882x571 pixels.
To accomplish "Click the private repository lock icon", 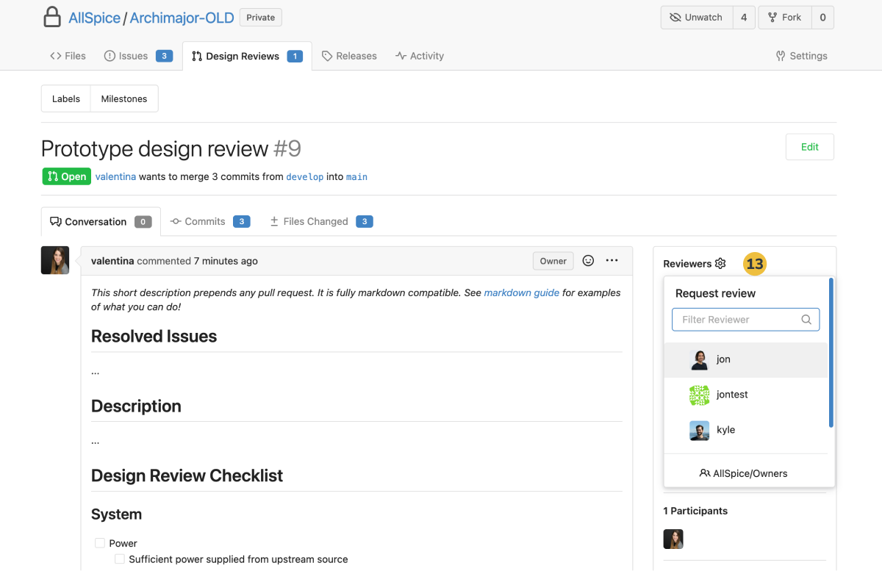I will point(52,17).
